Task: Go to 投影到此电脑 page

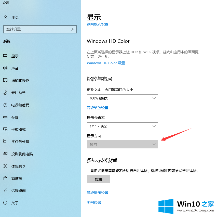Action: click(x=22, y=154)
